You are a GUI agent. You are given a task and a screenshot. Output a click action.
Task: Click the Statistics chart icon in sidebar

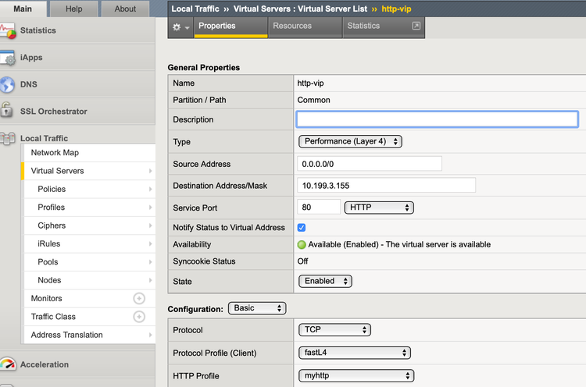click(8, 31)
